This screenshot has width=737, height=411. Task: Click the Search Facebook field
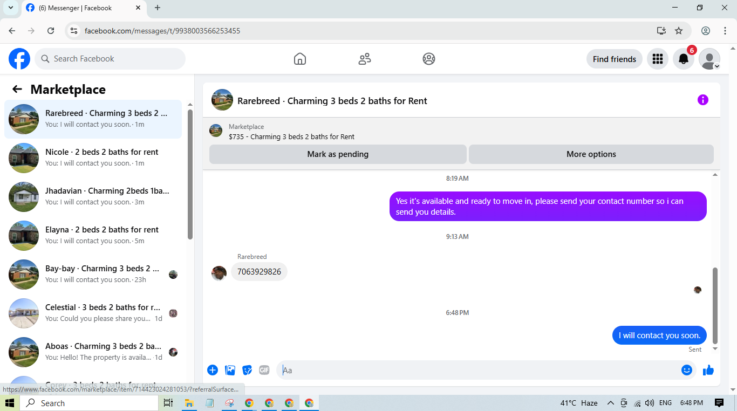110,59
